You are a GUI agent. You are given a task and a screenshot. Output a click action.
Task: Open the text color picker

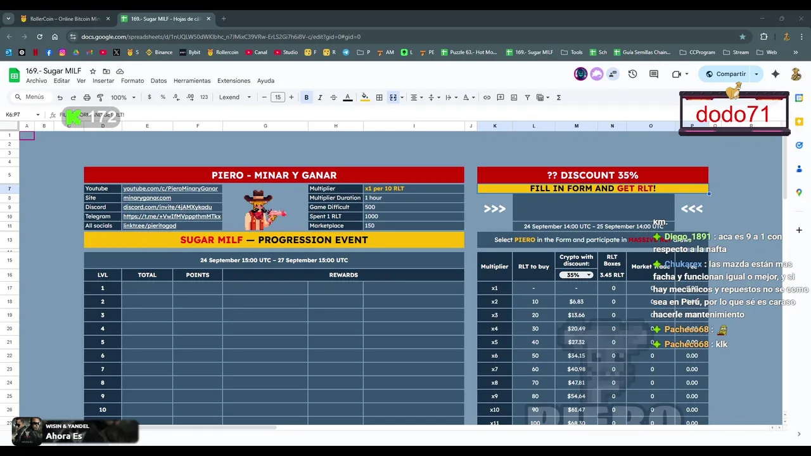coord(347,98)
